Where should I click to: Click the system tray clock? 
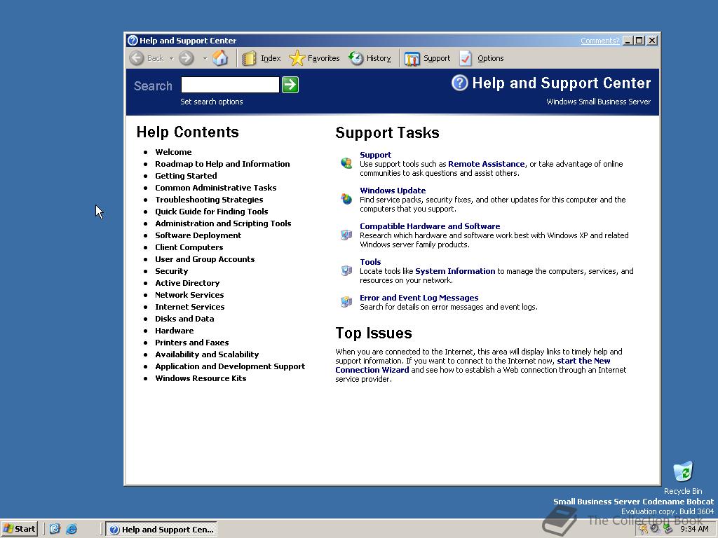point(694,529)
